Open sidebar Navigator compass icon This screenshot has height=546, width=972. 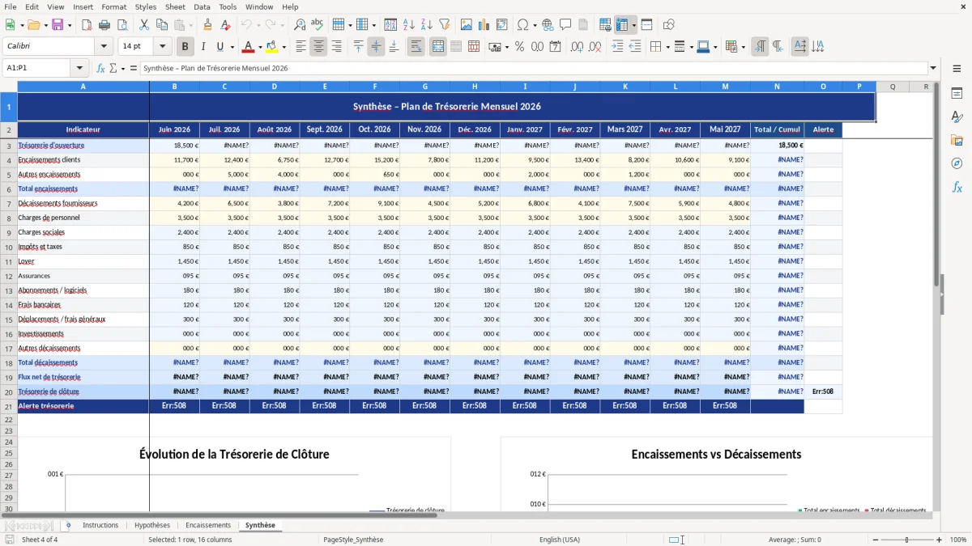coord(957,163)
